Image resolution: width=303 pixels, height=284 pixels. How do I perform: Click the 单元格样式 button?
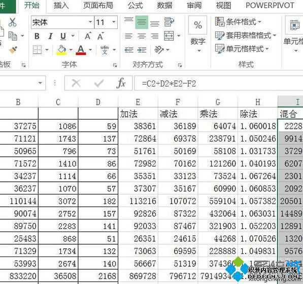point(242,49)
